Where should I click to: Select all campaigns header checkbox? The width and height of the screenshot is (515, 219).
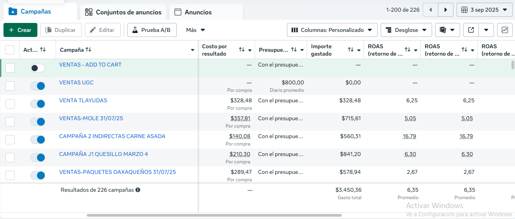(x=10, y=50)
